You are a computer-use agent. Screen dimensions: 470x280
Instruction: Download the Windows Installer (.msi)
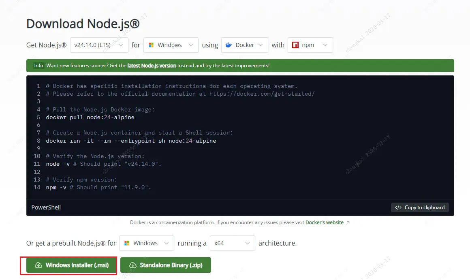point(71,265)
